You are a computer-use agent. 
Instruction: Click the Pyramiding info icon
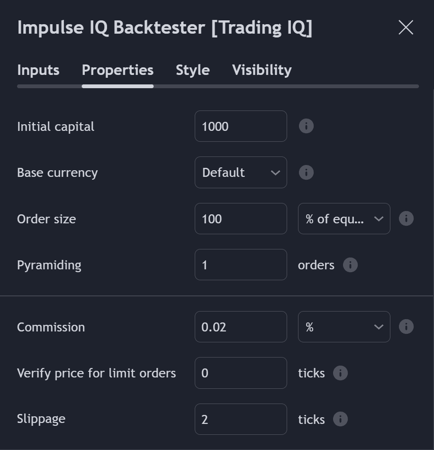350,265
